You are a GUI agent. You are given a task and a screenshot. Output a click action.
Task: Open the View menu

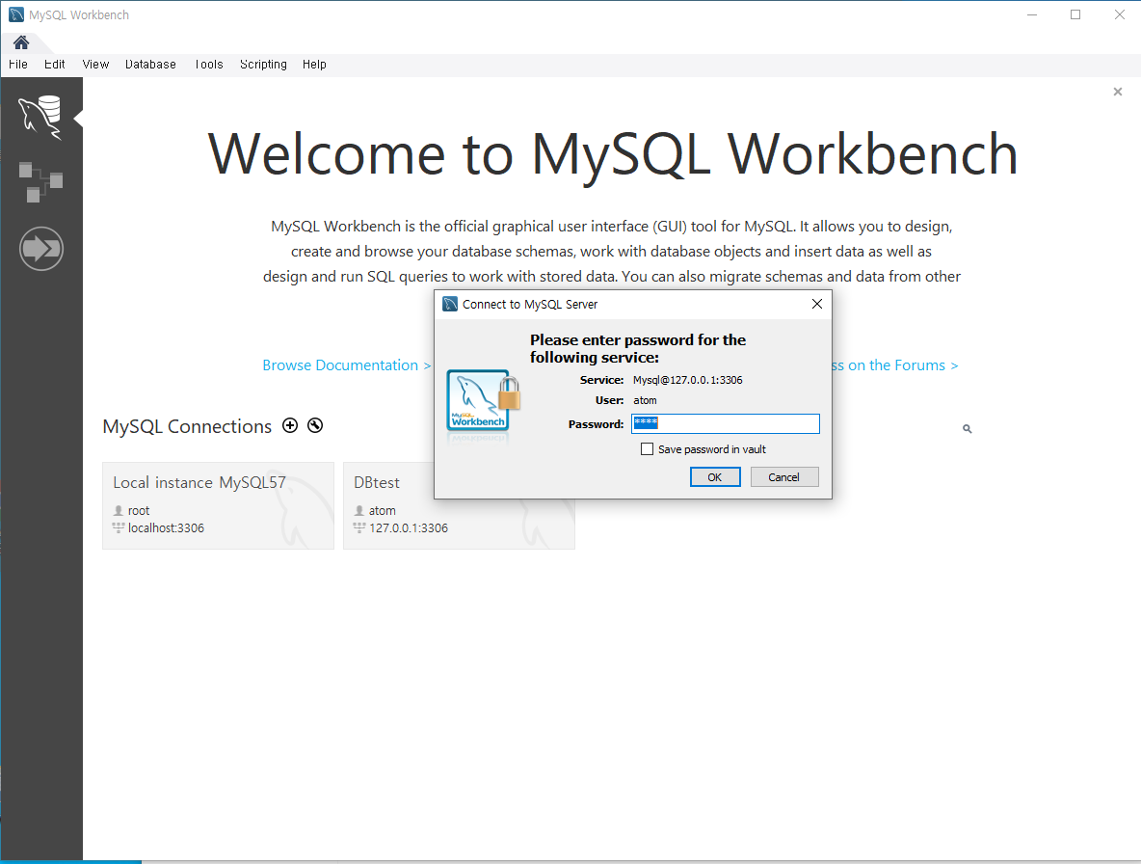(95, 64)
